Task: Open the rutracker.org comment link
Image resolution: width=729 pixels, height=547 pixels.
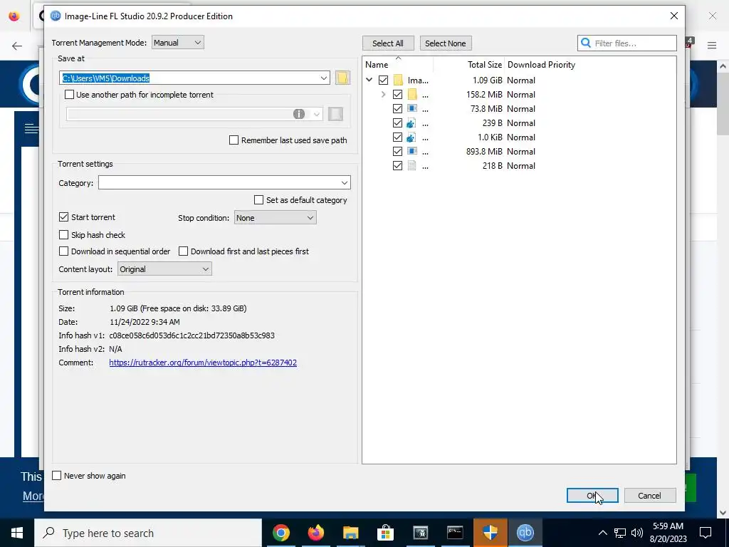Action: pyautogui.click(x=203, y=363)
